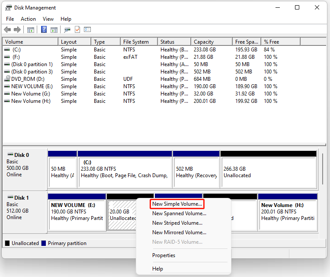Sort by the % Free column header
Image resolution: width=330 pixels, height=277 pixels.
281,42
